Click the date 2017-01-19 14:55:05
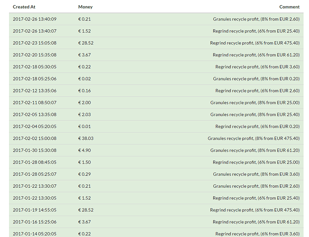The height and width of the screenshot is (237, 309). (35, 210)
